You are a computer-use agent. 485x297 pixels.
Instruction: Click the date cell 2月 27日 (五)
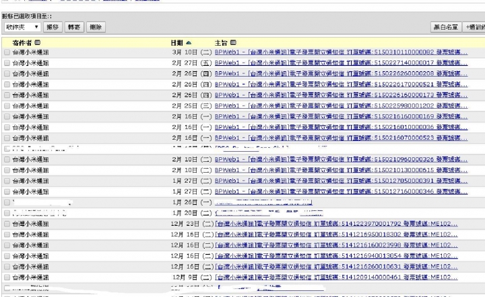(192, 63)
